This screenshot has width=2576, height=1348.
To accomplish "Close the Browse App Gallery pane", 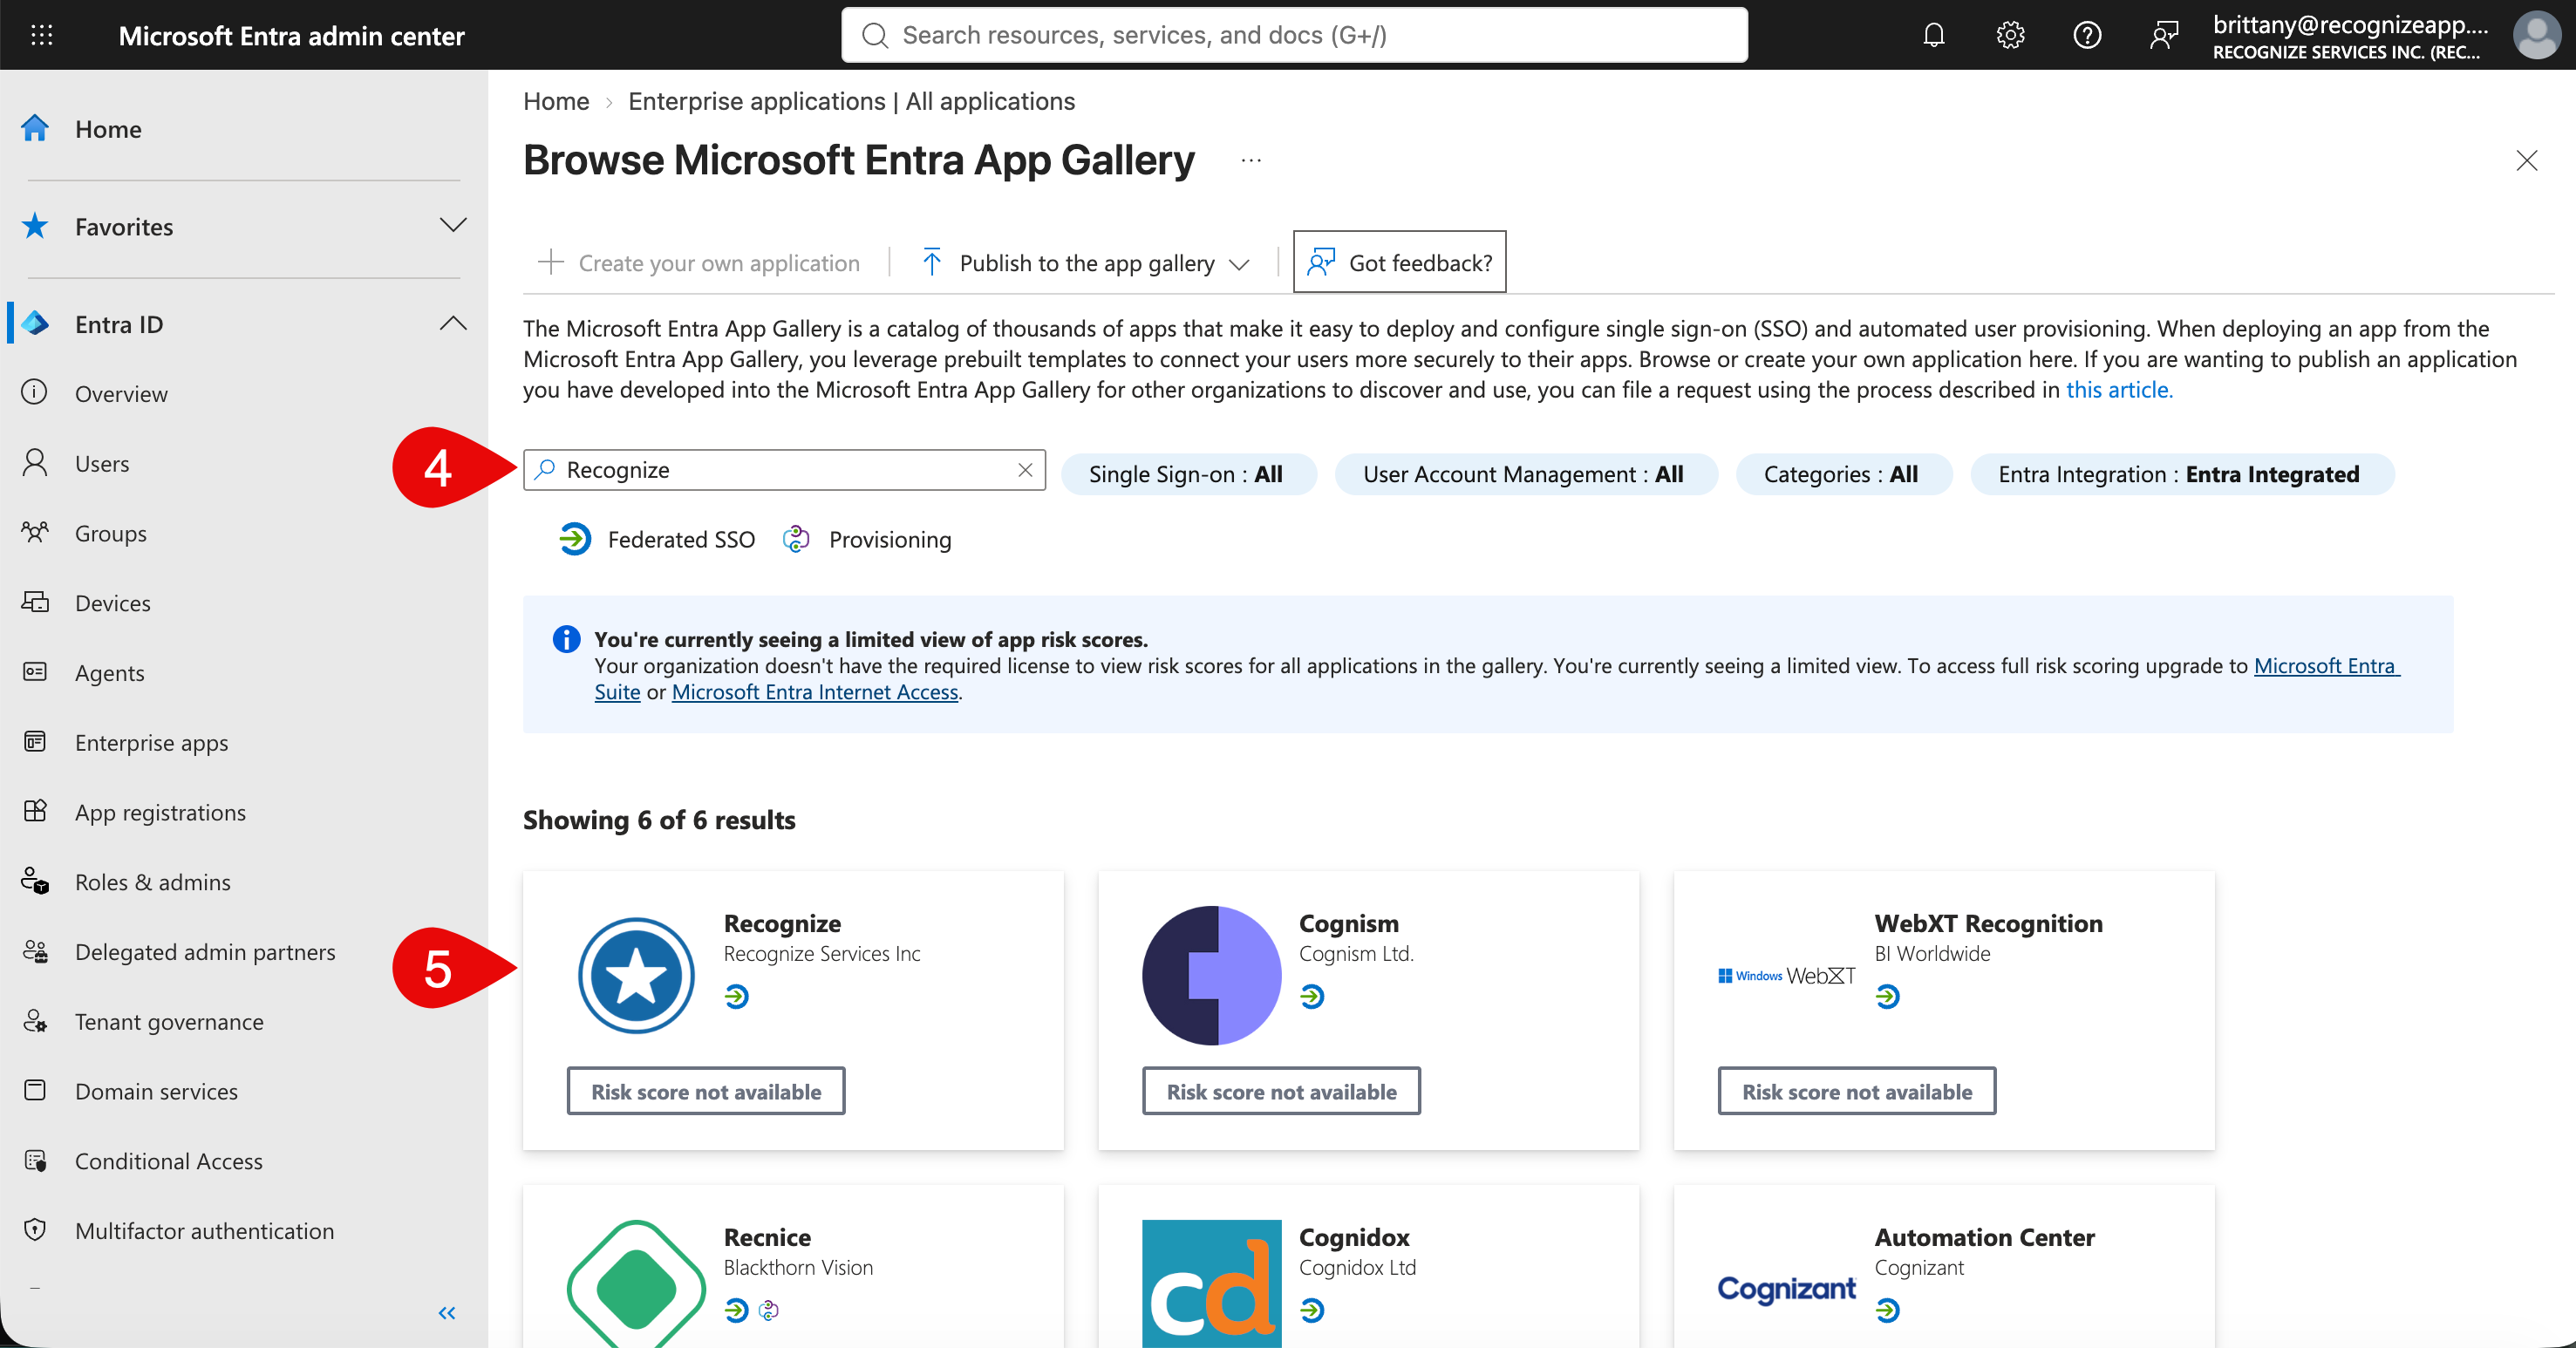I will [x=2527, y=160].
